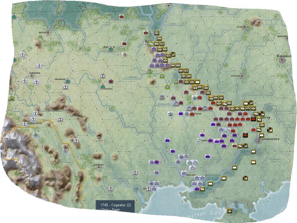
Task: Click the Rovno city label
Action: (x=43, y=33)
